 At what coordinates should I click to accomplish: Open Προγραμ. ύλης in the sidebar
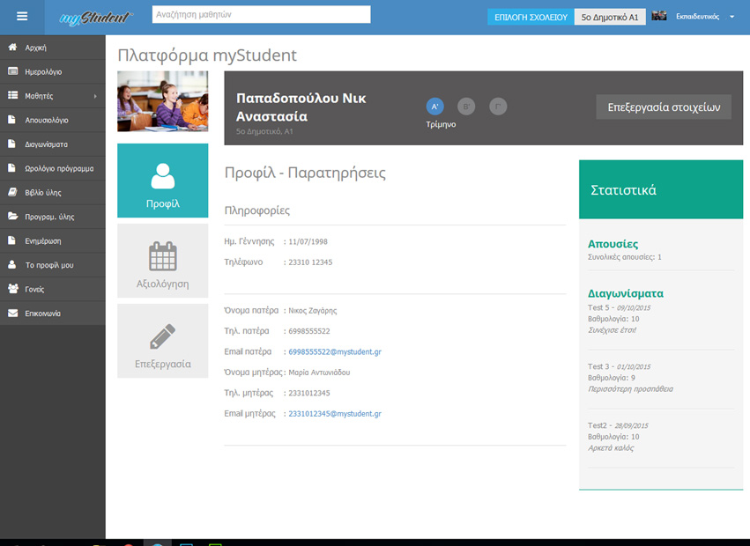pyautogui.click(x=53, y=217)
